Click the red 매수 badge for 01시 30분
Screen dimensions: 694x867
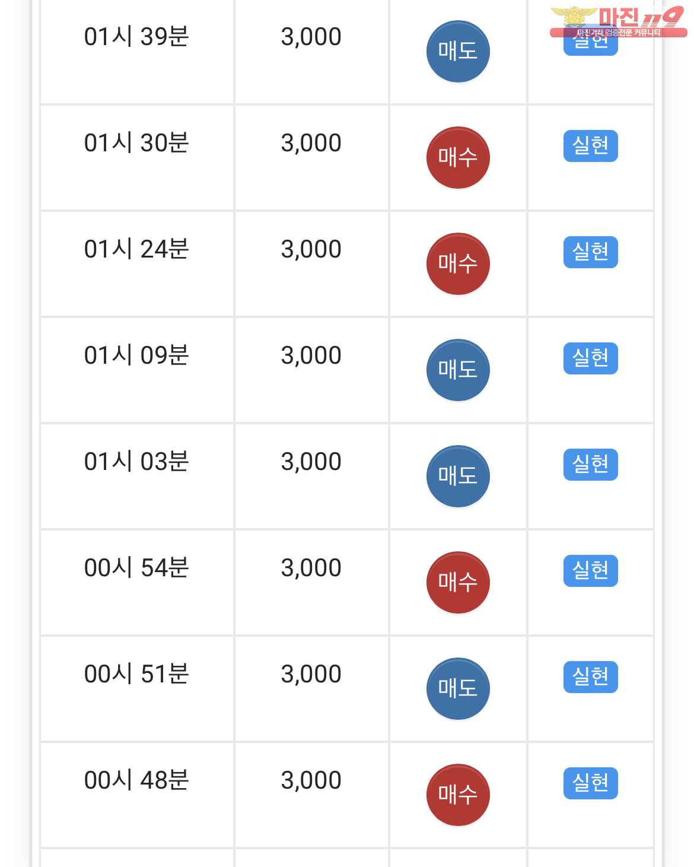(x=458, y=158)
